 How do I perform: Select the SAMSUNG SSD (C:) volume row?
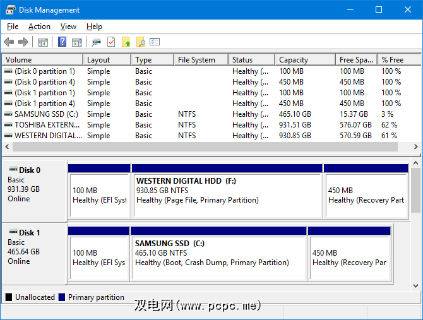click(44, 114)
